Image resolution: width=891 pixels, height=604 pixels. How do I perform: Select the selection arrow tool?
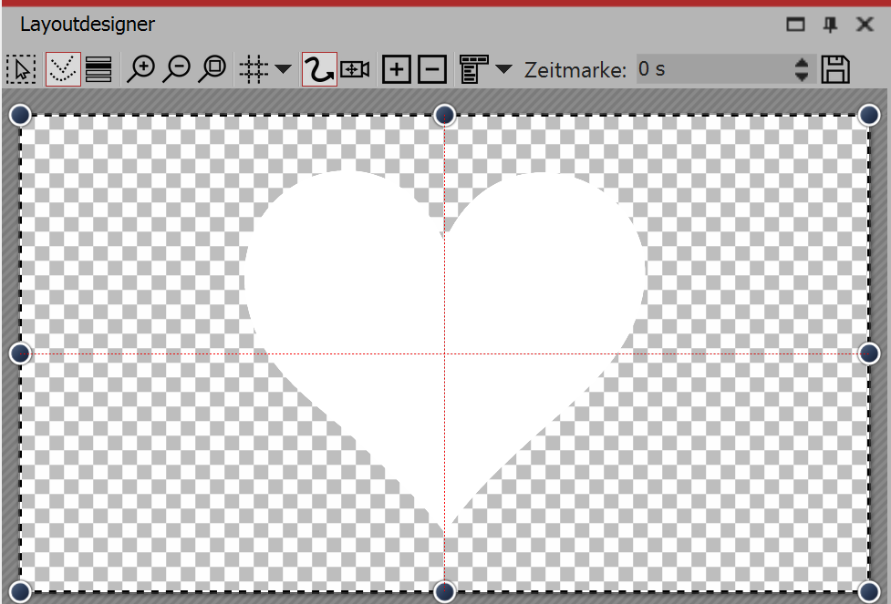point(21,68)
